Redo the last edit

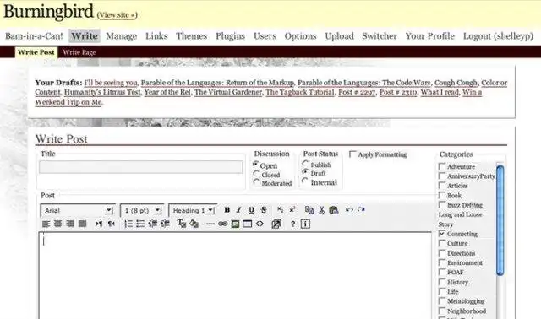coord(361,209)
